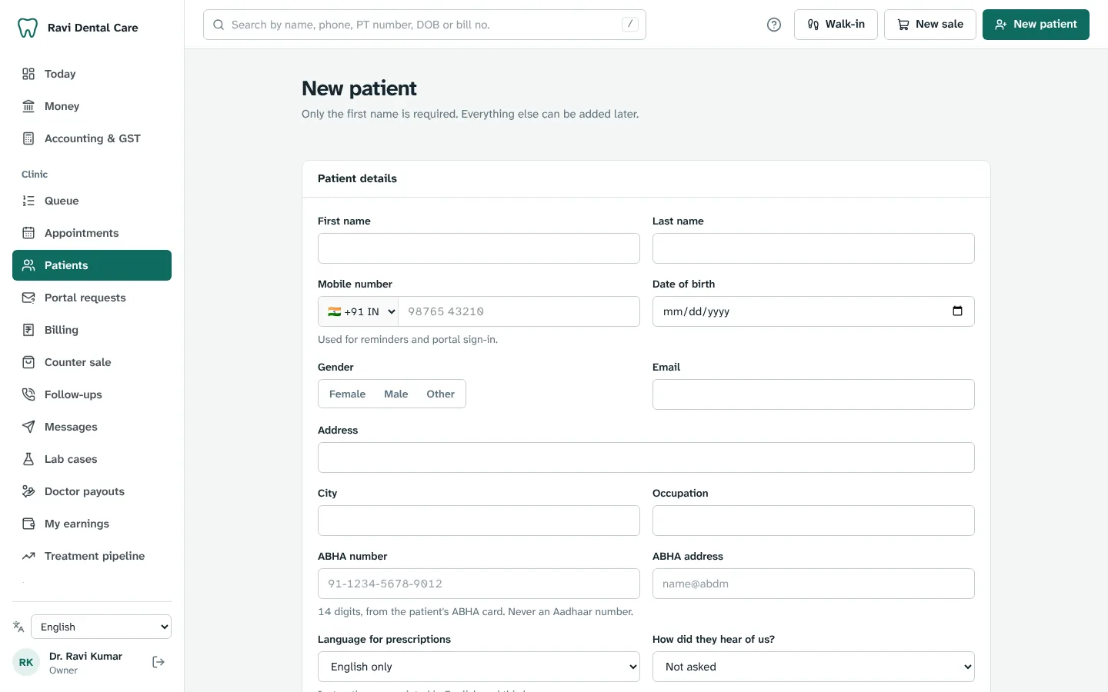The height and width of the screenshot is (692, 1108).
Task: Click the City input field
Action: (479, 521)
